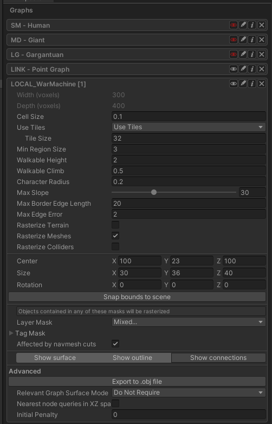
Task: Enable the Rasterize Terrain checkbox
Action: pos(115,225)
